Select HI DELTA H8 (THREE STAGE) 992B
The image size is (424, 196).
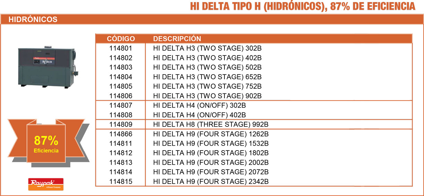click(211, 124)
